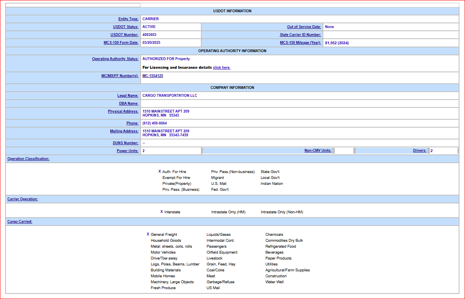This screenshot has height=299, width=465.
Task: Click the State Carrier ID Number link
Action: click(300, 35)
